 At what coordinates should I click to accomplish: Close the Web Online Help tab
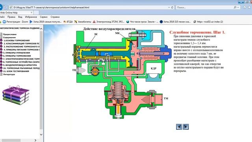tap(31, 12)
